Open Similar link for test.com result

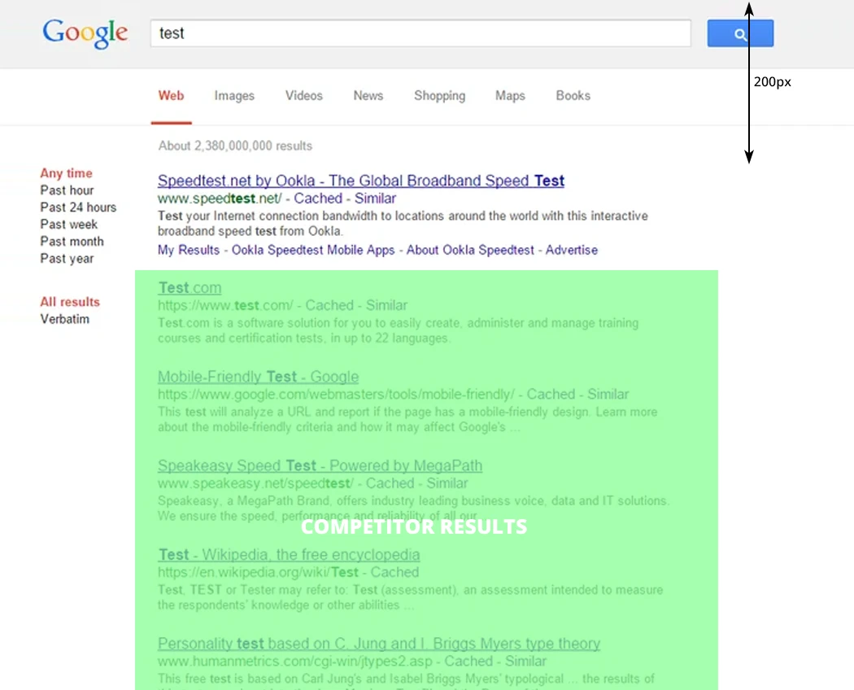(x=386, y=305)
